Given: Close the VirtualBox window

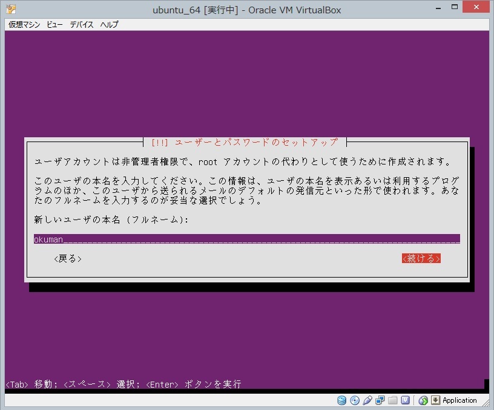Looking at the screenshot, I should tap(476, 7).
